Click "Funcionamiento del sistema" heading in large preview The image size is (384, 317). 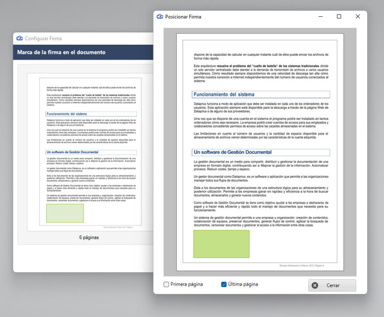[224, 94]
